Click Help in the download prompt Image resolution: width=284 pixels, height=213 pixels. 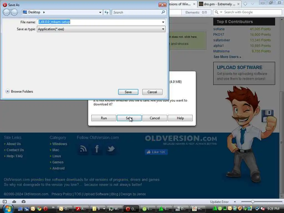(180, 118)
